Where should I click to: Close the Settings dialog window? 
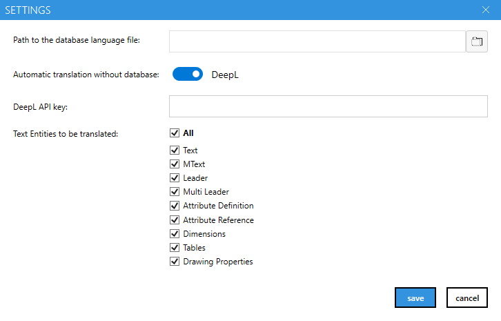[486, 10]
